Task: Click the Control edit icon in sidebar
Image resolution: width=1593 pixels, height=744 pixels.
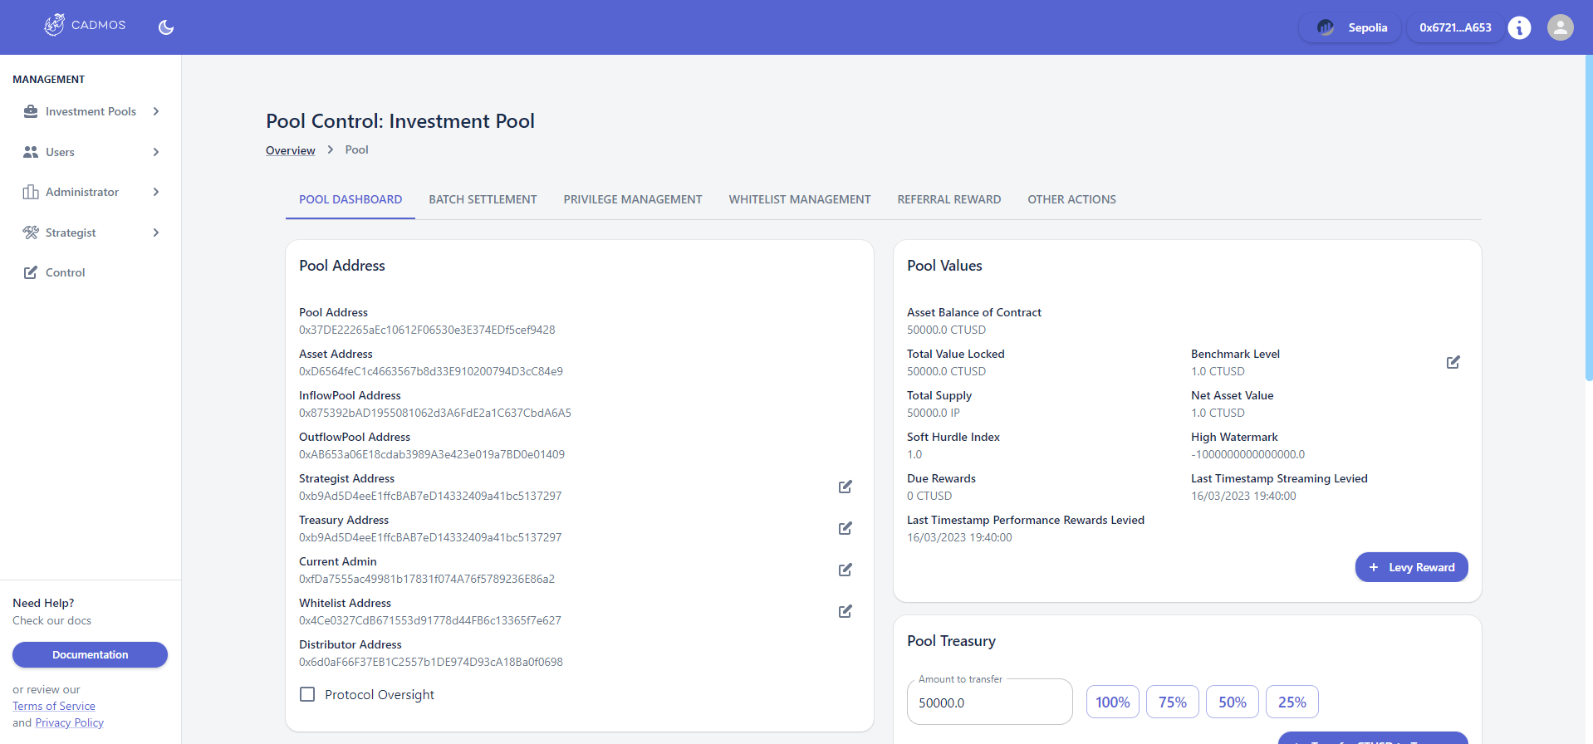Action: [31, 272]
